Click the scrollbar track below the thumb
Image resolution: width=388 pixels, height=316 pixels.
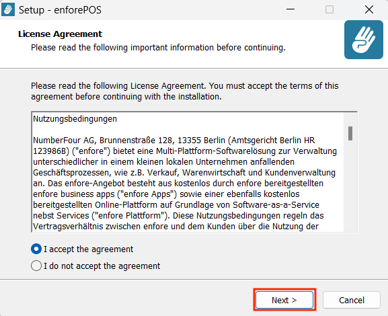click(350, 186)
